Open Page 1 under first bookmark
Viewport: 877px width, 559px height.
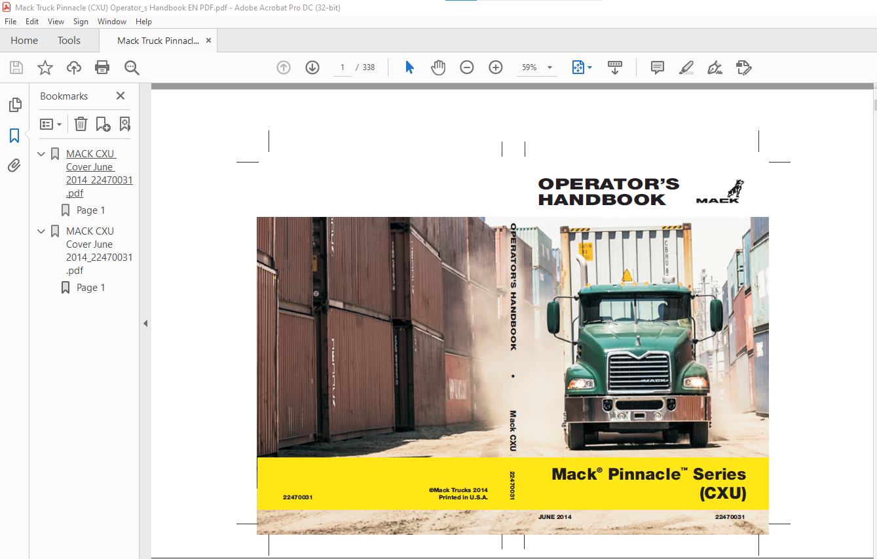(x=90, y=210)
